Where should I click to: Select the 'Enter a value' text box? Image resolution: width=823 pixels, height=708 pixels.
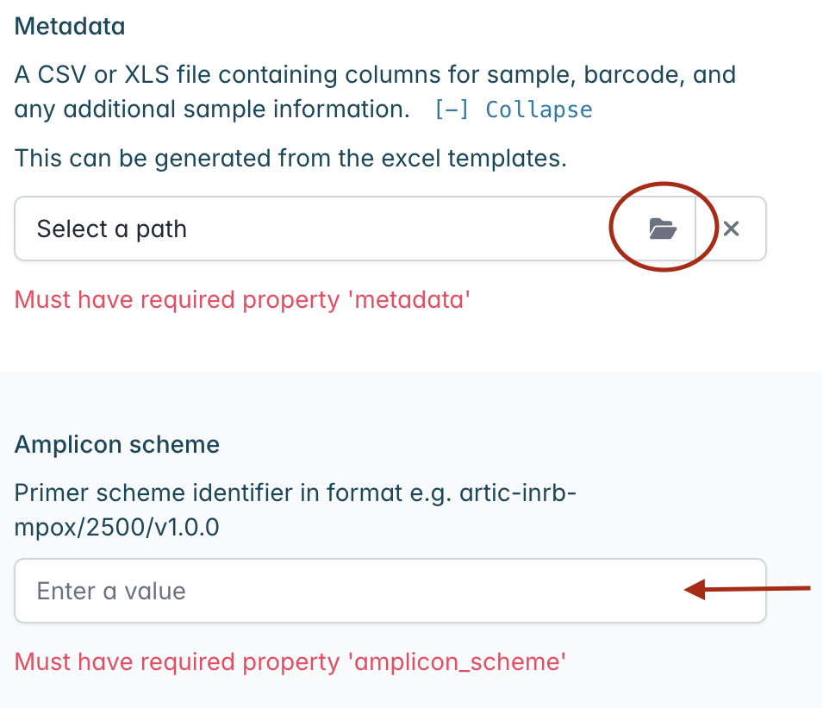point(390,591)
